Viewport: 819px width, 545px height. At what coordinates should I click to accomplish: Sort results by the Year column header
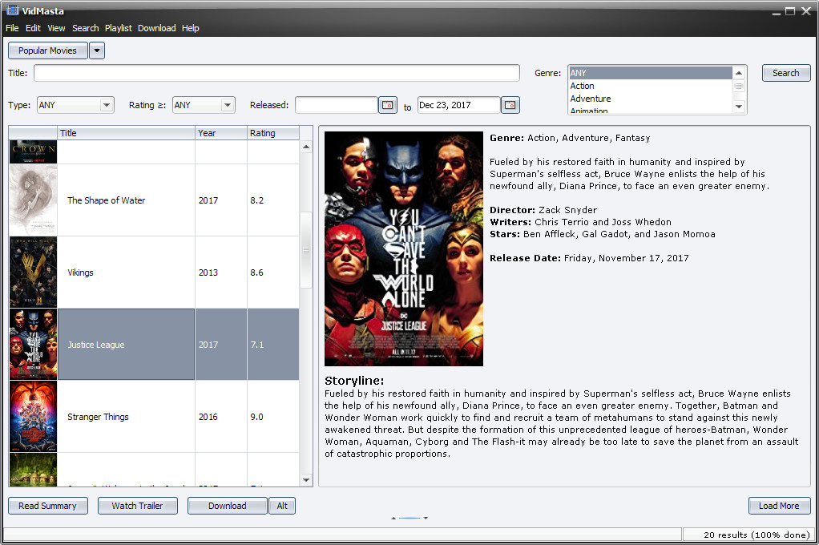tap(221, 133)
